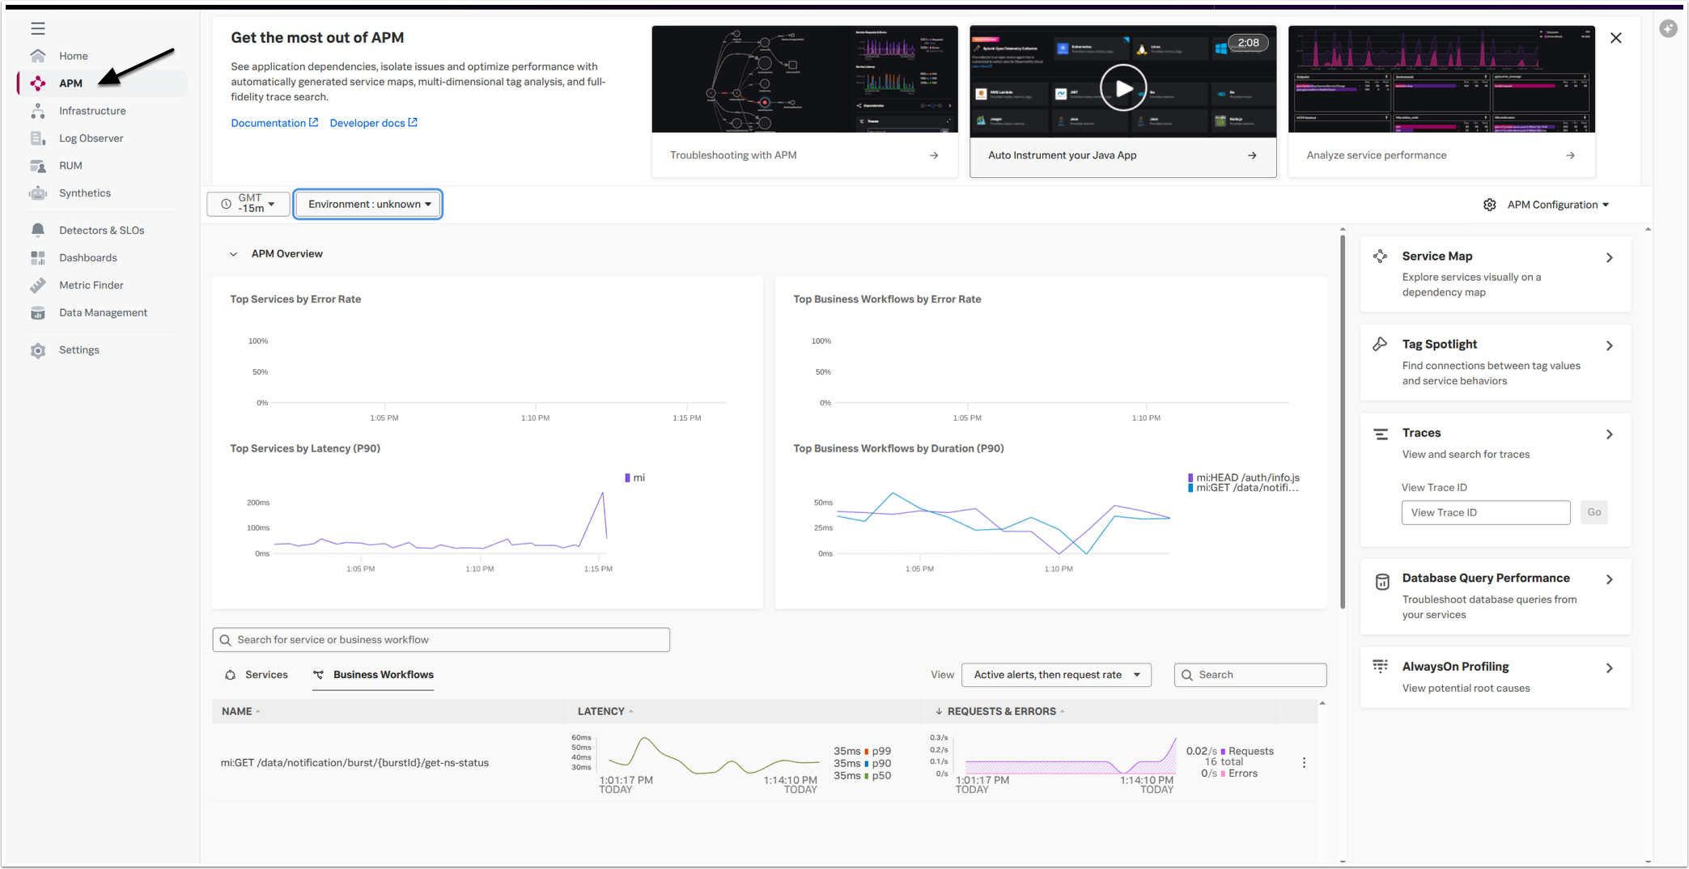
Task: Open Synthetics robot icon in sidebar
Action: (x=38, y=193)
